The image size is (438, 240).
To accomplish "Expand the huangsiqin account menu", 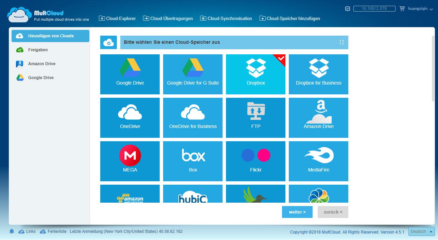I will tap(420, 9).
